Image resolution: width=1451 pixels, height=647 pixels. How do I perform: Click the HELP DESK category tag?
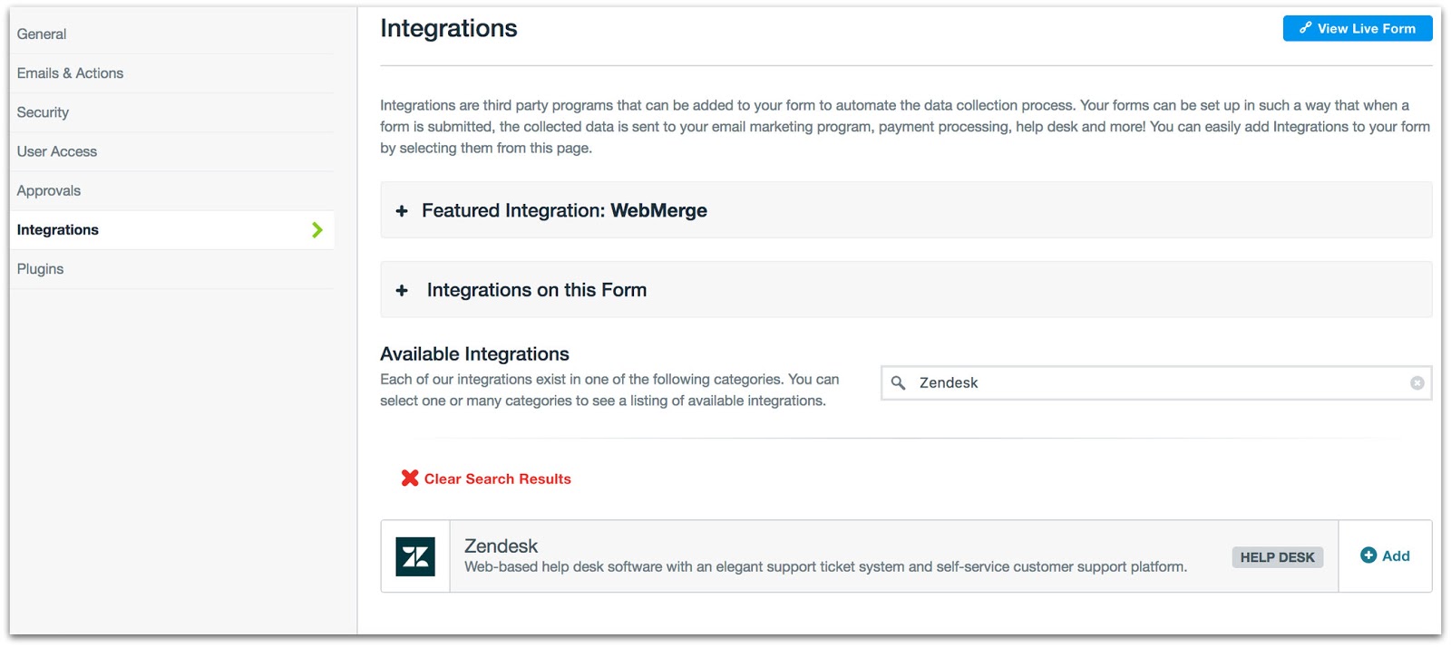tap(1277, 557)
